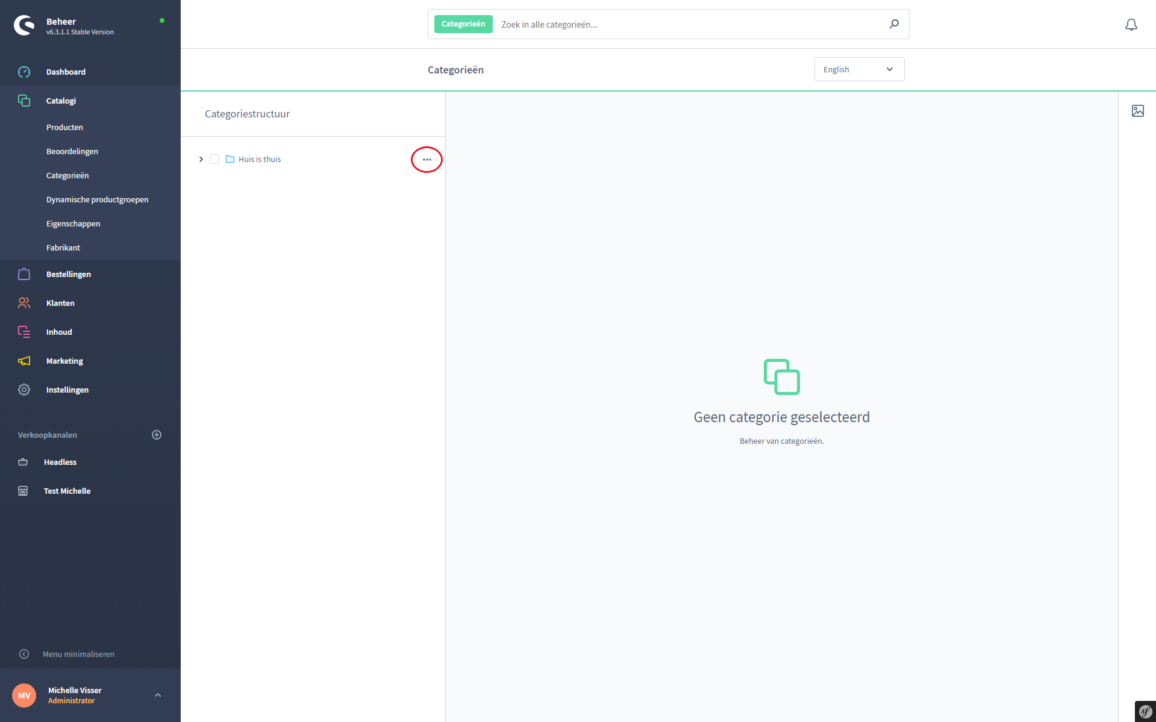Viewport: 1156px width, 722px height.
Task: Collapse sidebar with Menu minimaliseren
Action: point(78,654)
